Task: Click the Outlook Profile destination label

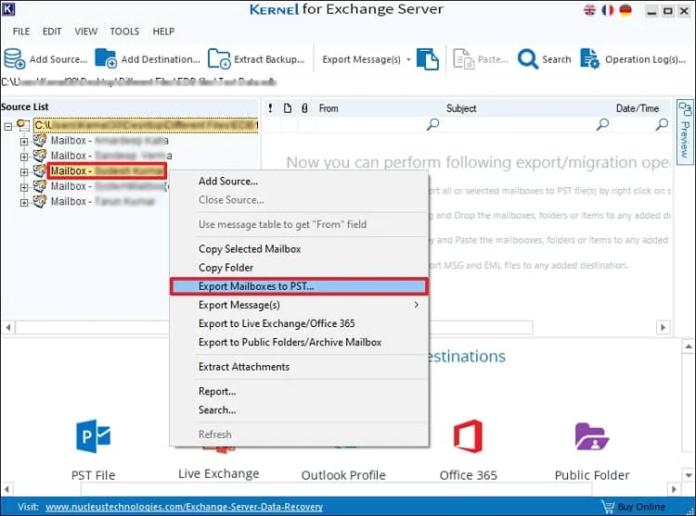Action: (343, 475)
